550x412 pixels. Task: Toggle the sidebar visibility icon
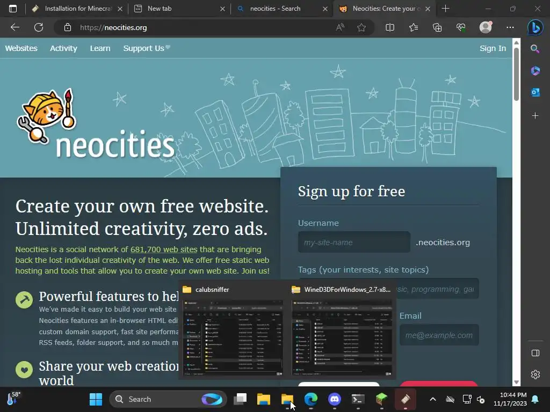point(535,353)
